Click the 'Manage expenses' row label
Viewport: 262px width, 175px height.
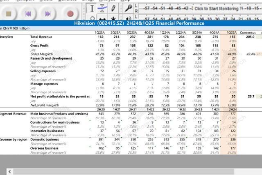[44, 84]
